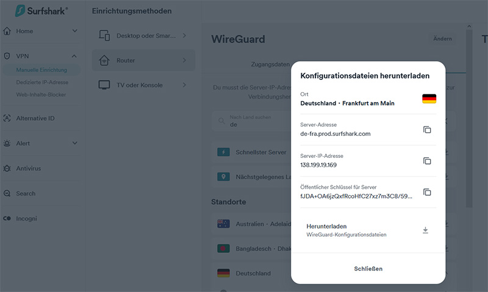Click the Alternative ID icon
The height and width of the screenshot is (292, 488).
(7, 118)
